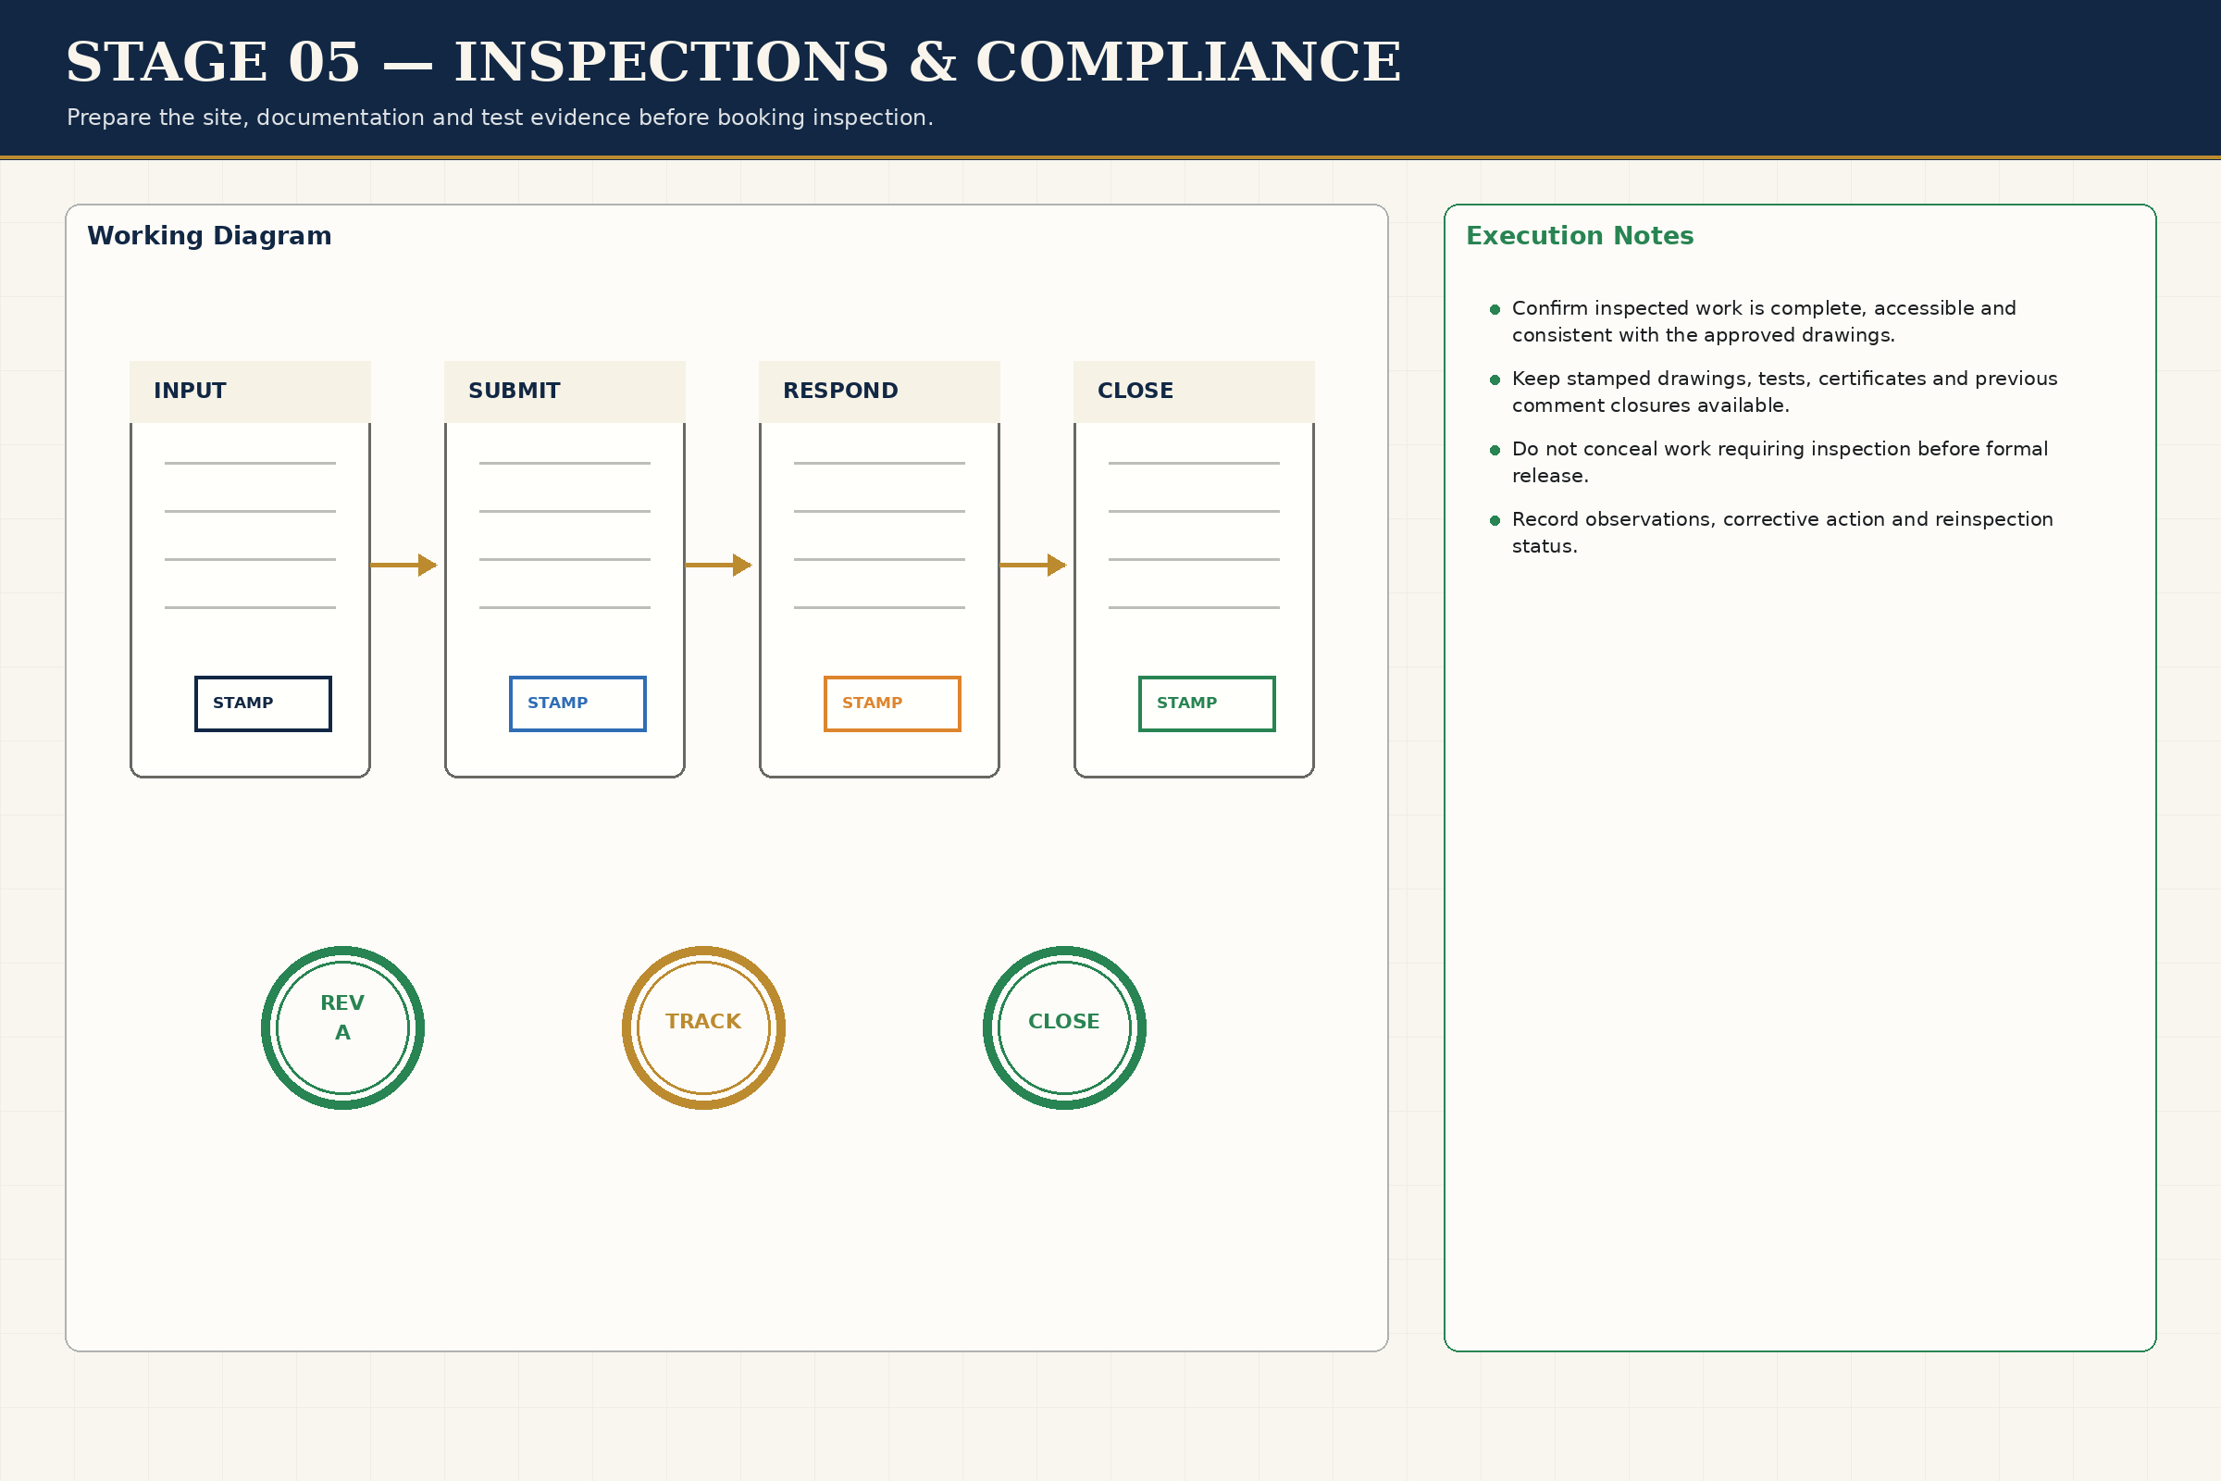Click the orange STAMP box in RESPOND card
The width and height of the screenshot is (2221, 1481).
[x=892, y=703]
